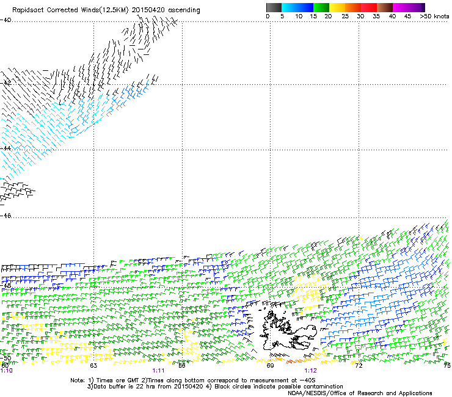The width and height of the screenshot is (452, 397).
Task: Click the '10' legend scale label
Action: coord(299,16)
